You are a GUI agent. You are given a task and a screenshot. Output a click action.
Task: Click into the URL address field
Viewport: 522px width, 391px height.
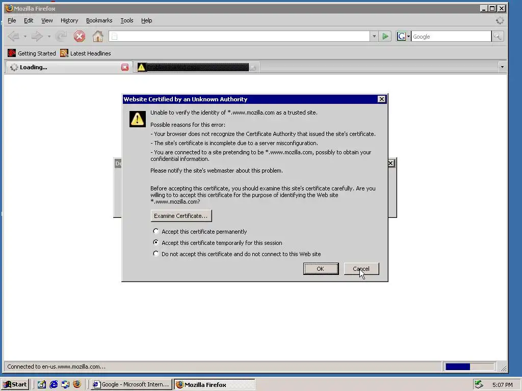point(239,36)
